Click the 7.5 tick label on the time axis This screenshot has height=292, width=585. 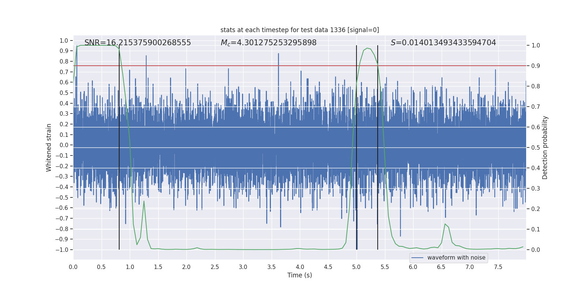pyautogui.click(x=498, y=267)
